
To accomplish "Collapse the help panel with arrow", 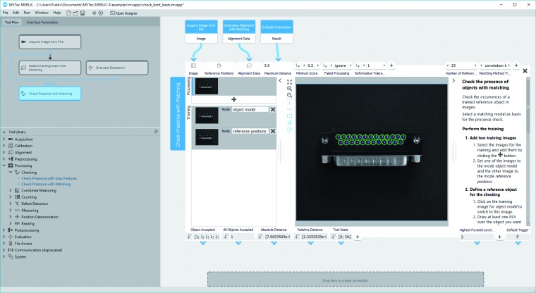I will coord(454,81).
